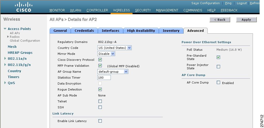Click the Cisco logo
This screenshot has width=264, height=128.
[24, 7]
